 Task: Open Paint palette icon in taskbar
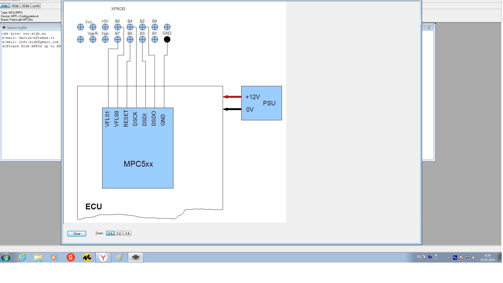point(119,258)
